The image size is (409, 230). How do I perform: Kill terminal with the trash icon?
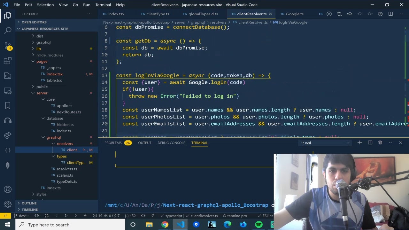[380, 143]
